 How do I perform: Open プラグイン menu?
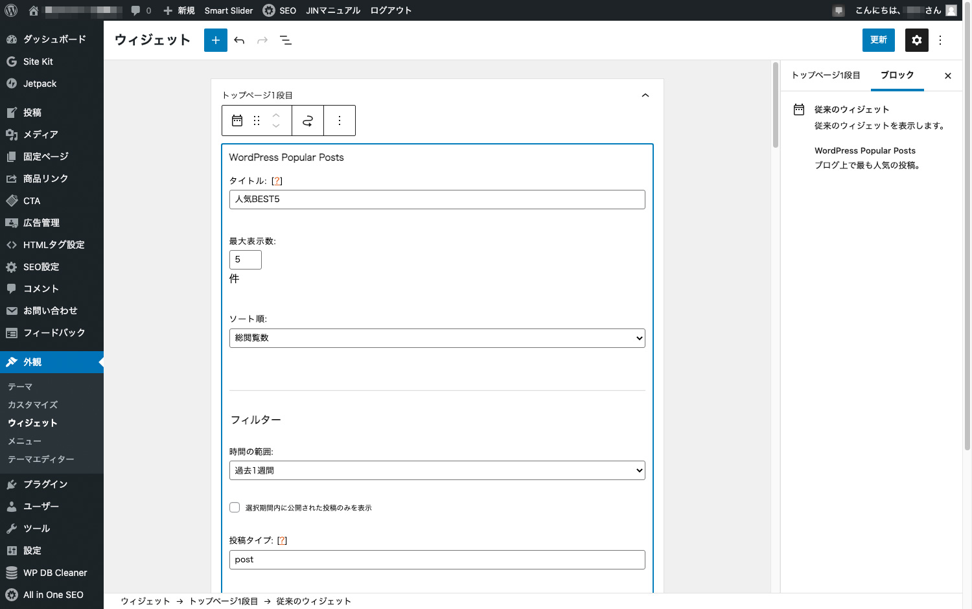point(52,484)
